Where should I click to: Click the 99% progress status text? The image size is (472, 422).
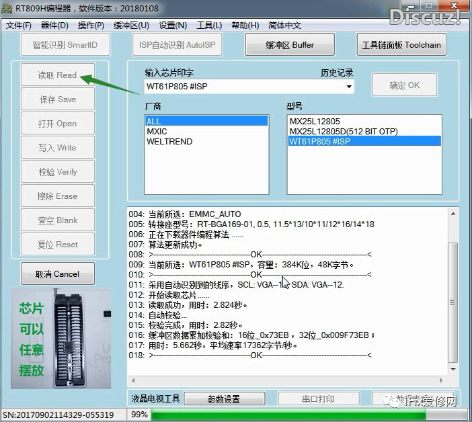coord(139,415)
